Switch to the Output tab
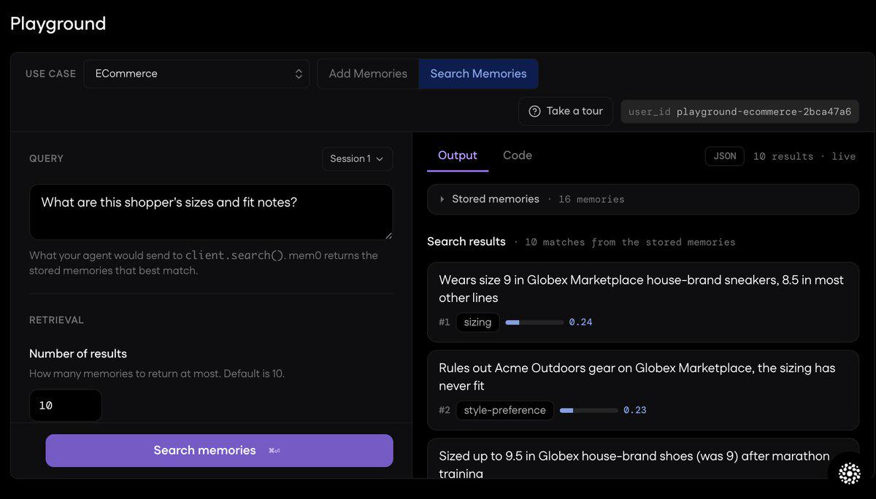The width and height of the screenshot is (876, 499). point(458,155)
